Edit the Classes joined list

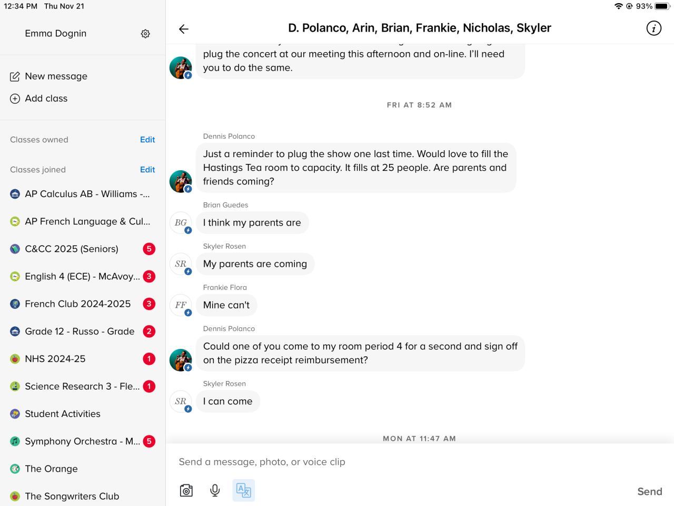147,170
